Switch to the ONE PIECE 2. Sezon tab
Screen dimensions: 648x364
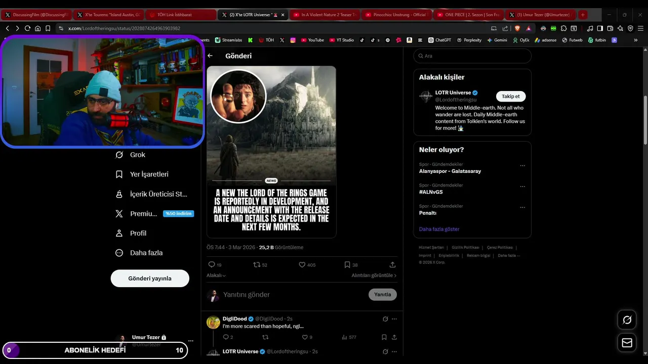[x=468, y=15]
